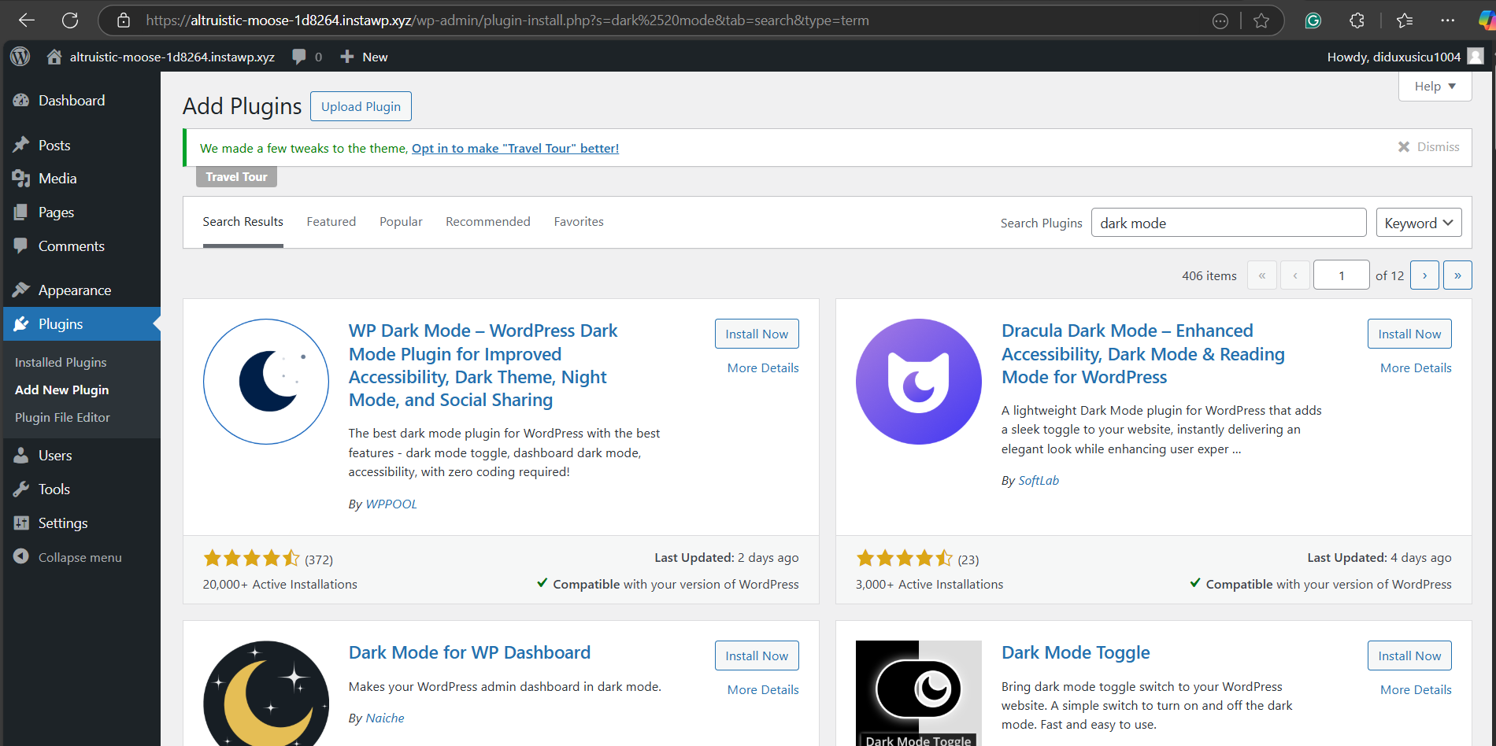Image resolution: width=1496 pixels, height=746 pixels.
Task: Open Grammarly extension icon
Action: [1313, 20]
